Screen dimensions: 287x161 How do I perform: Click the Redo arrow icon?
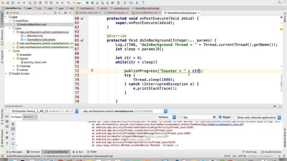point(24,3)
